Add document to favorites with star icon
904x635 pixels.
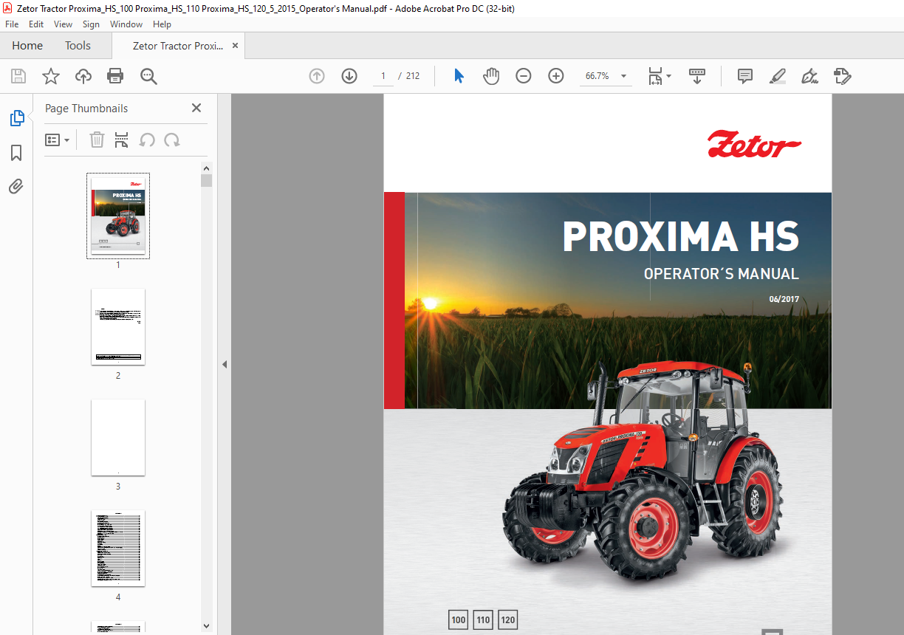click(51, 76)
